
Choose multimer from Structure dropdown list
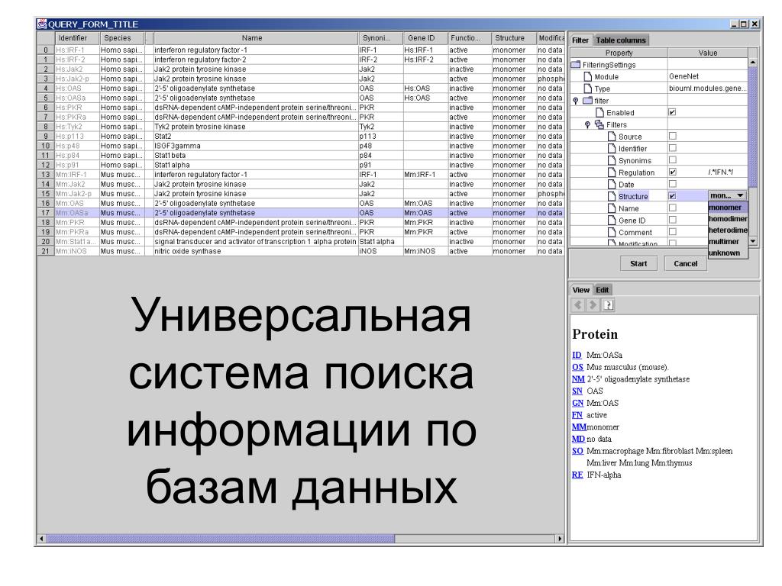click(728, 242)
